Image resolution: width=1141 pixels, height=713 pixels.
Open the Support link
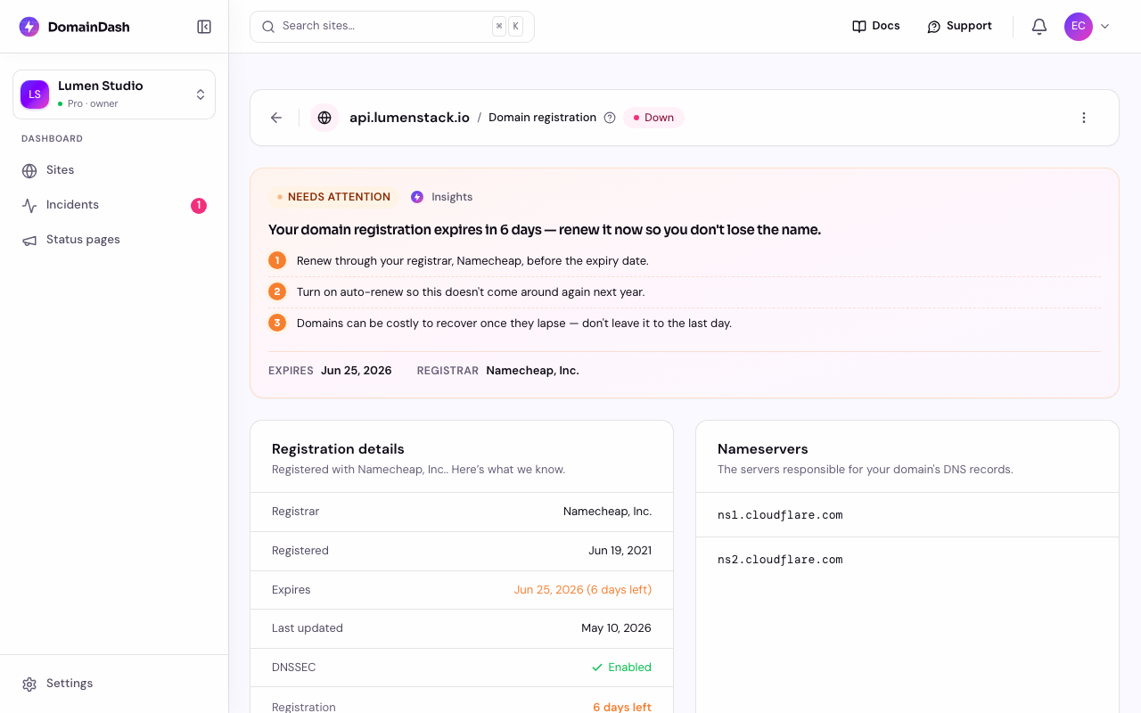click(x=959, y=27)
